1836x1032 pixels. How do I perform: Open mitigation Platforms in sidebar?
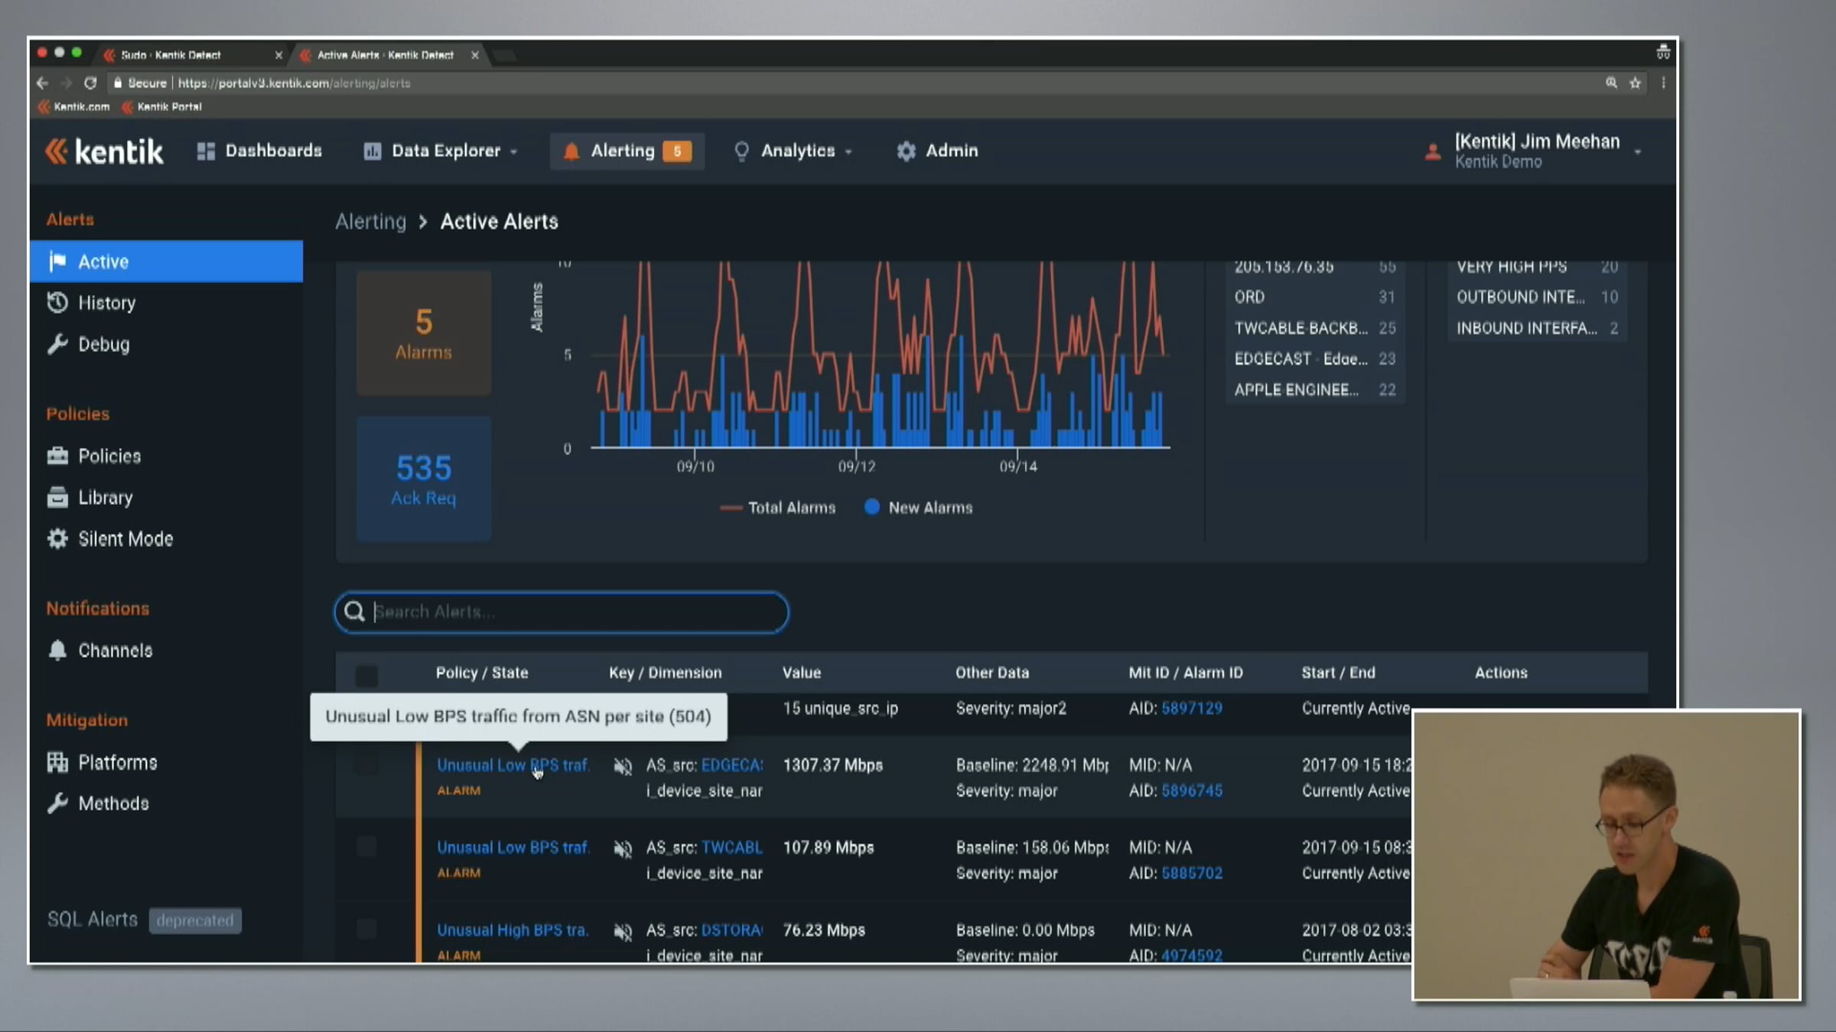[x=117, y=763]
